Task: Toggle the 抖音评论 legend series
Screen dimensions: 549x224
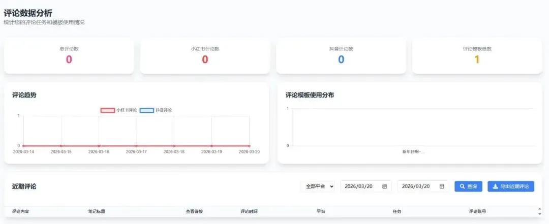Action: click(x=156, y=110)
